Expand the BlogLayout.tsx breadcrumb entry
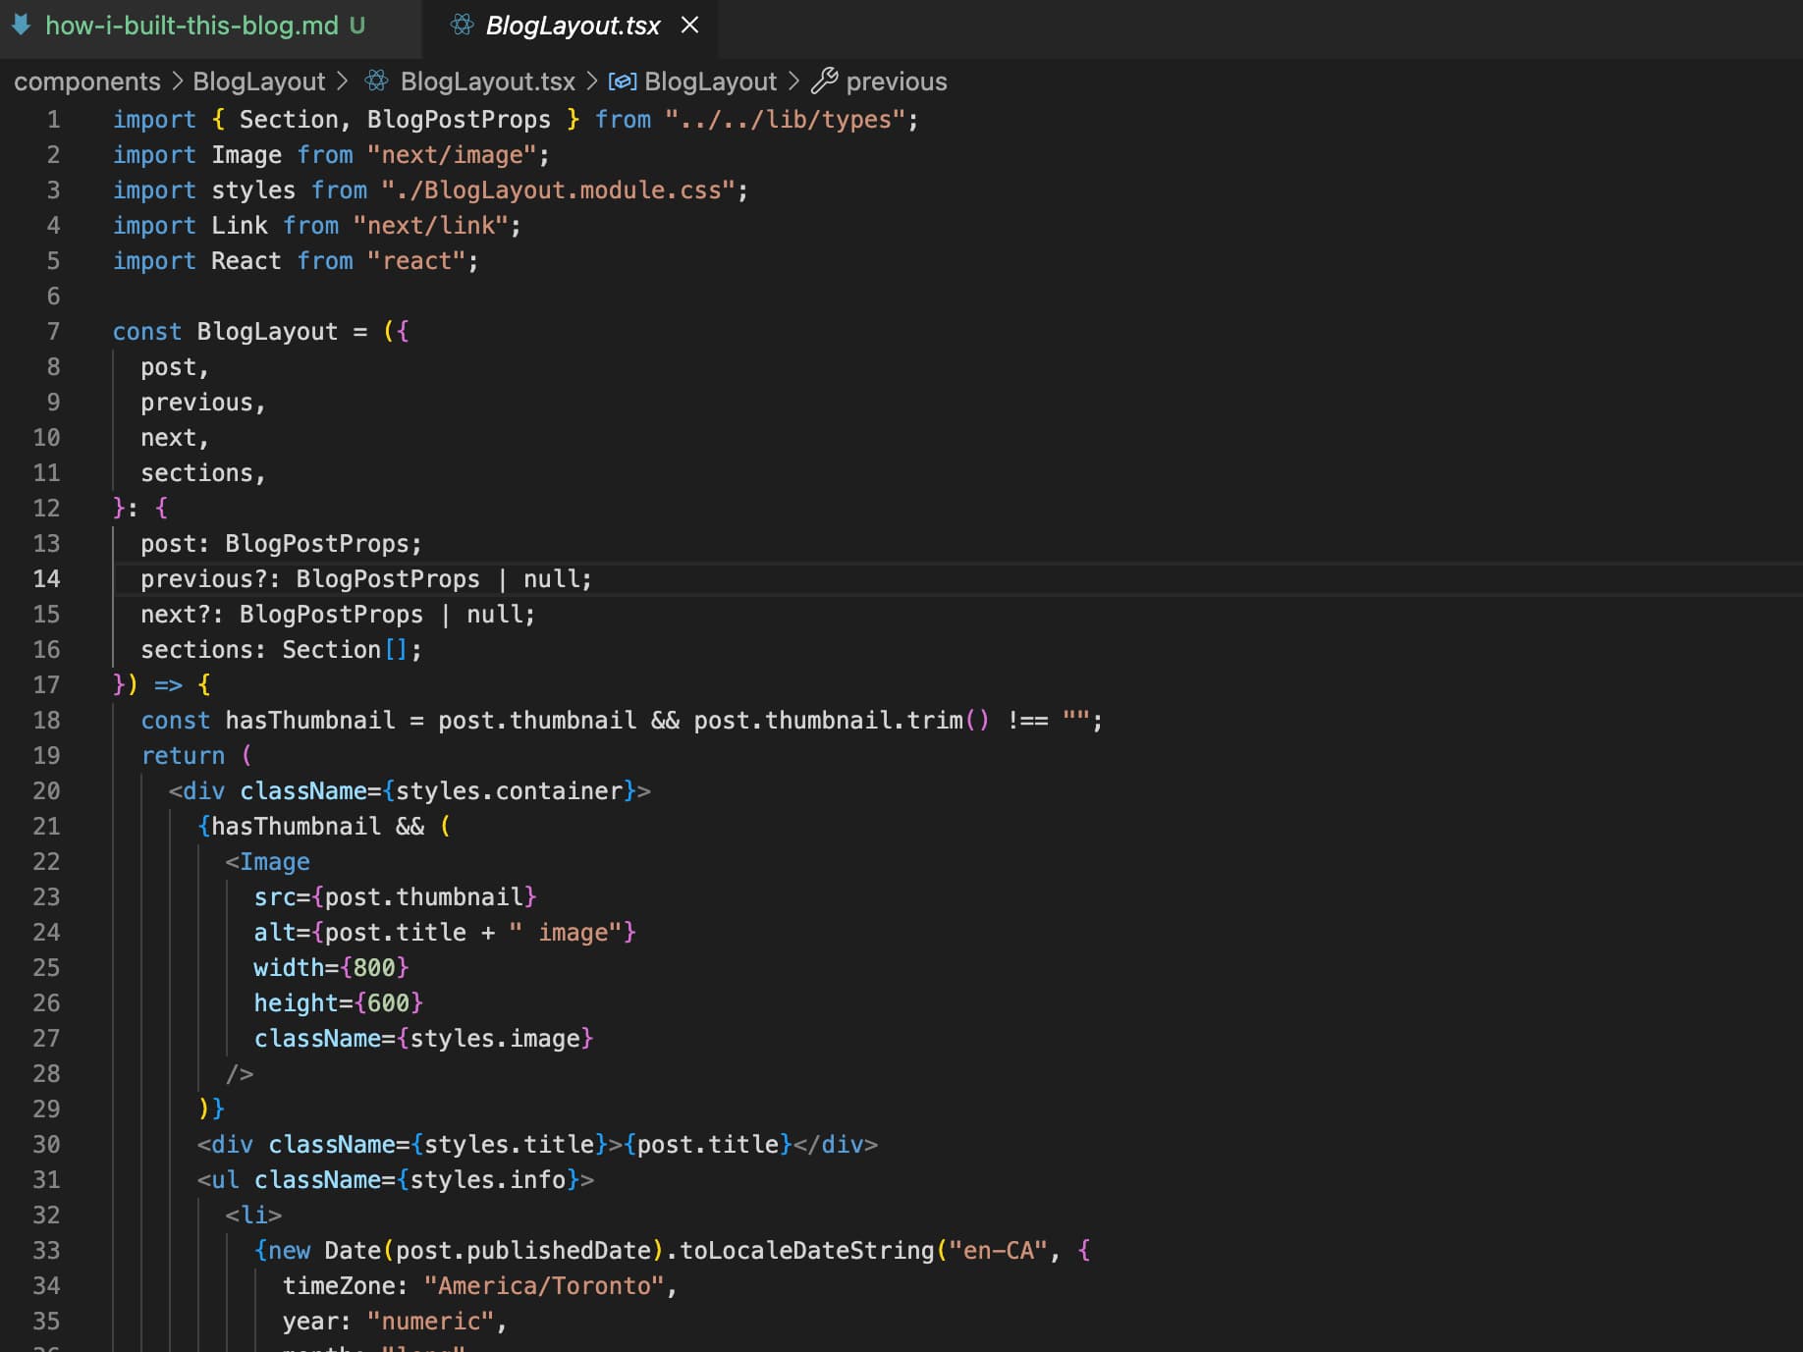The width and height of the screenshot is (1803, 1352). [487, 81]
